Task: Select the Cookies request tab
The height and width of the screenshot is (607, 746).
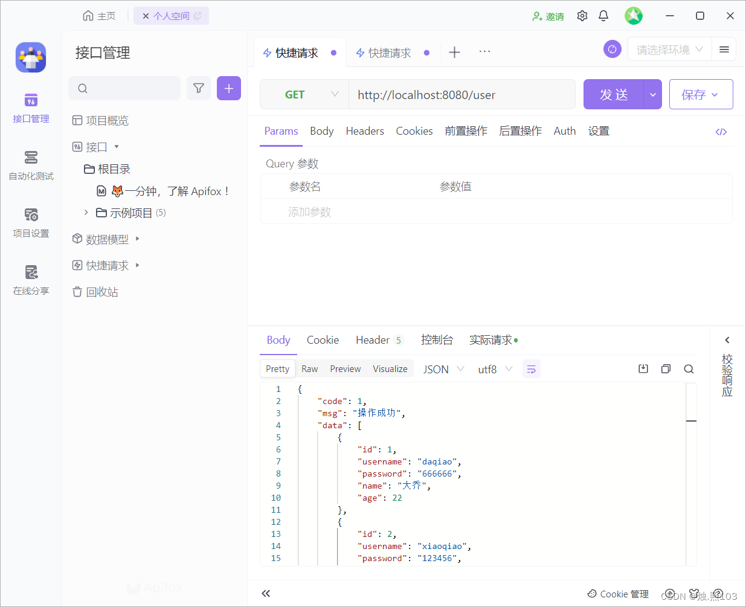Action: [414, 131]
